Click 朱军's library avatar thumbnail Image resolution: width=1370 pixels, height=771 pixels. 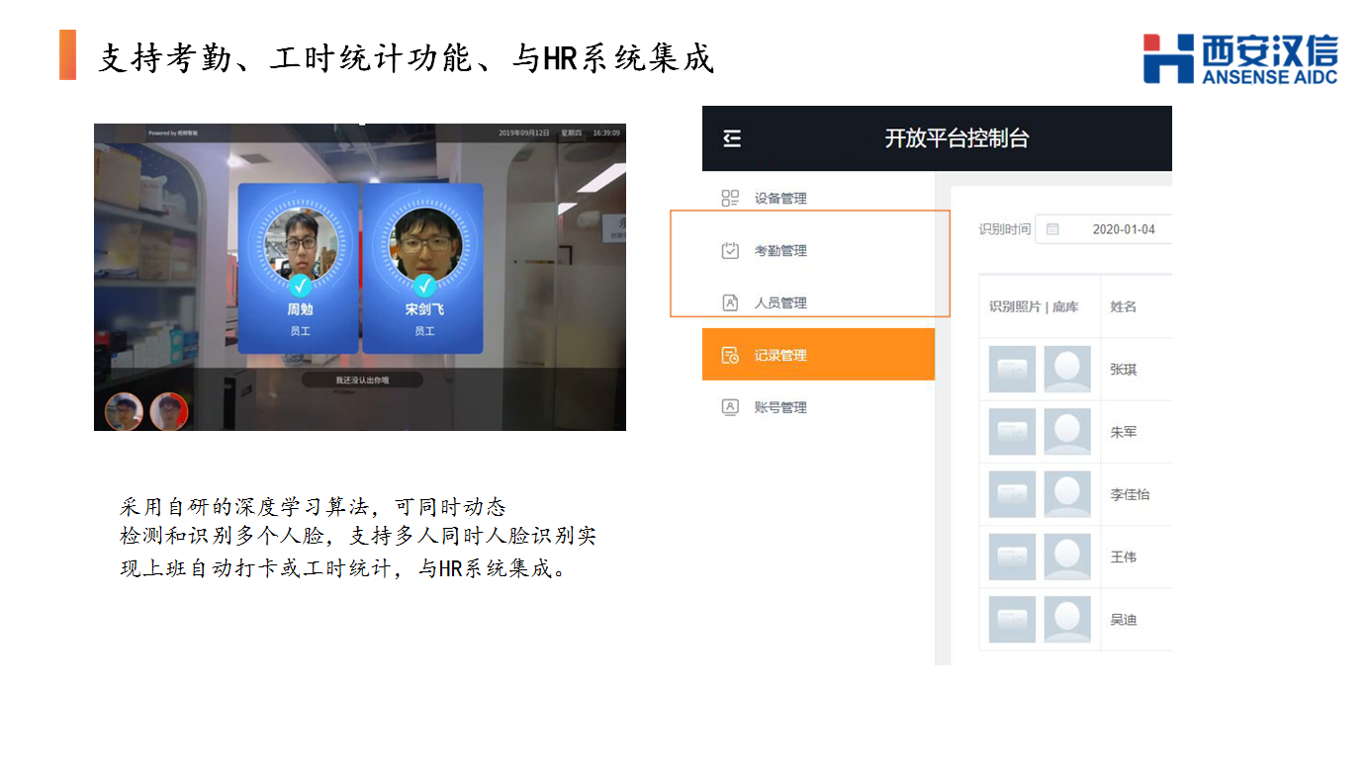pyautogui.click(x=1067, y=432)
